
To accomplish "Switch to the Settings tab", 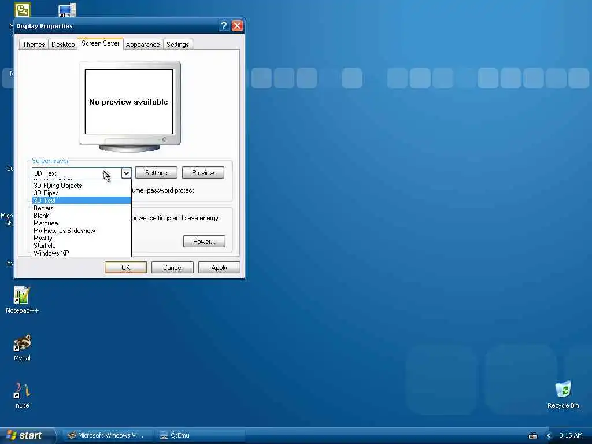I will pos(177,44).
